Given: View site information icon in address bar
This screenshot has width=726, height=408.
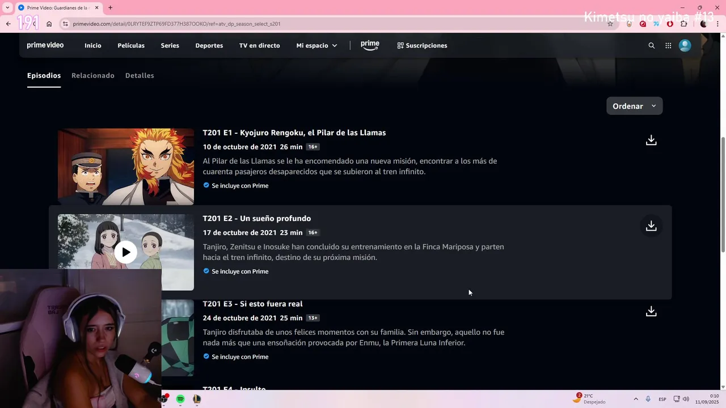Looking at the screenshot, I should click(x=65, y=24).
